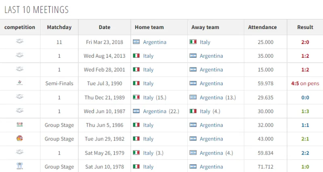The image size is (323, 172).
Task: Open the 2:0 result from the 2018 match
Action: tap(305, 42)
